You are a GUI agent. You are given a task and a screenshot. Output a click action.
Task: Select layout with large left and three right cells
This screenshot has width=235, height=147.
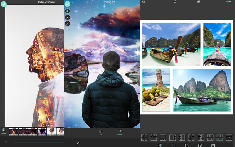coord(172,138)
